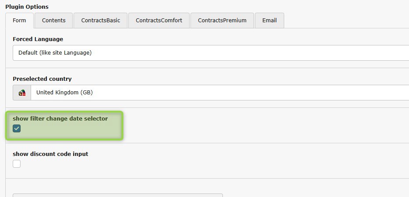Click the "show discount code input" label
Viewport: 409px width, 197px height.
(x=50, y=154)
